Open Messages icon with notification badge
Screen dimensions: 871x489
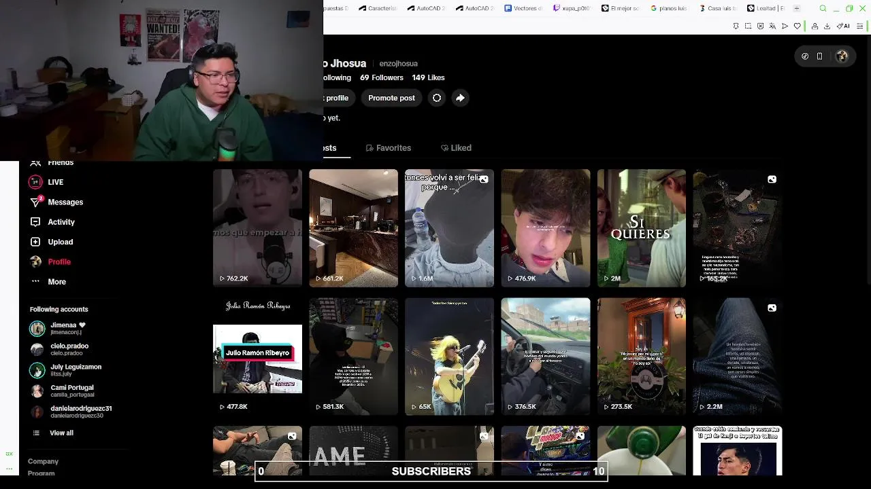pyautogui.click(x=36, y=202)
